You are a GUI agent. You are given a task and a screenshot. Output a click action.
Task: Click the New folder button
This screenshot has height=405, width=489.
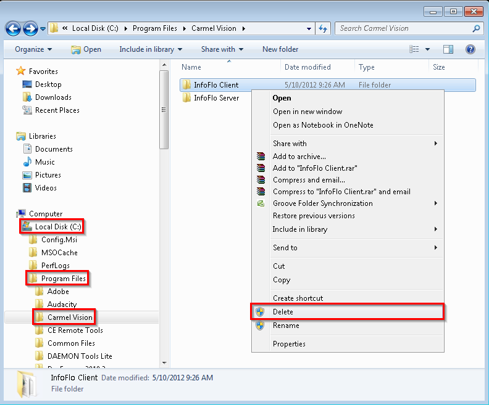[280, 49]
